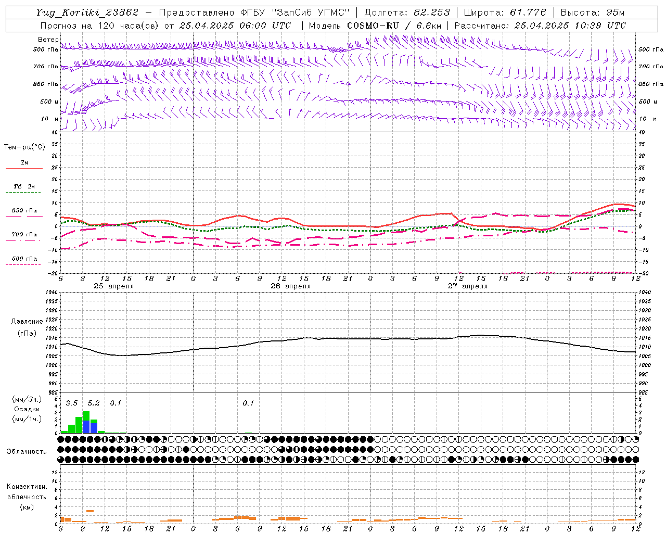The height and width of the screenshot is (533, 666).
Task: Click the dashed Td 2м legend line sample
Action: [x=24, y=193]
